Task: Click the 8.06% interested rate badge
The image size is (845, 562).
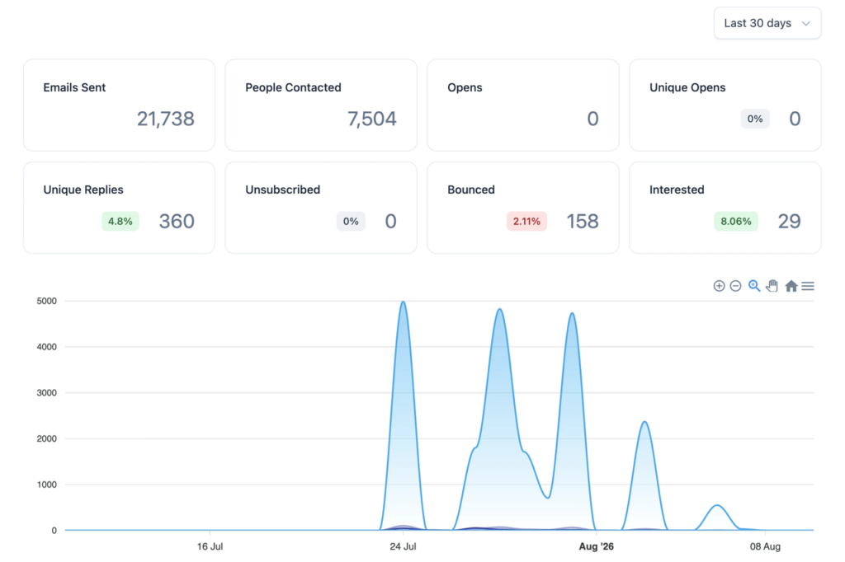Action: 735,221
